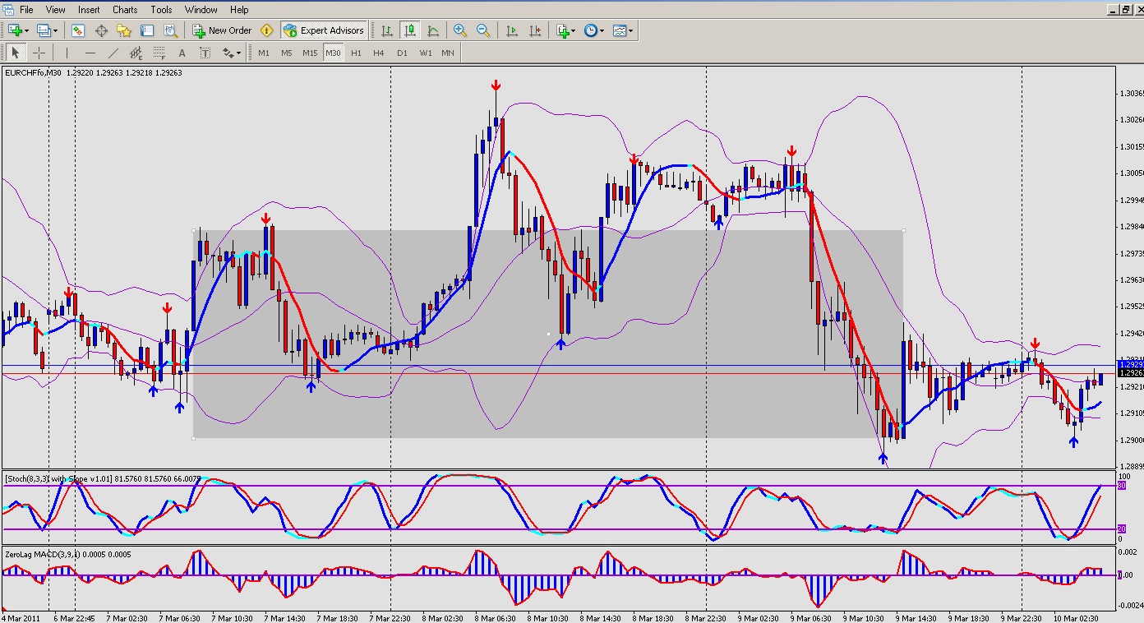This screenshot has height=623, width=1144.
Task: Switch to the H1 timeframe
Action: point(356,53)
